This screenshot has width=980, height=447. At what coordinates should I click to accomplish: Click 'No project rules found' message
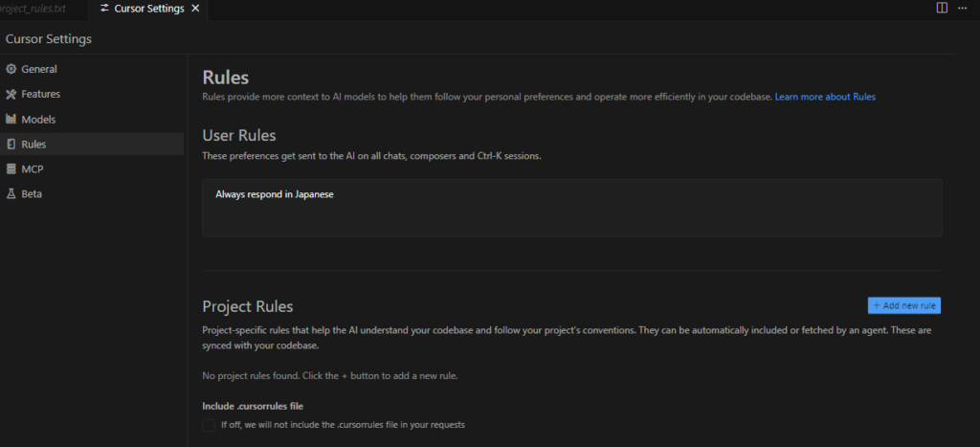pyautogui.click(x=330, y=376)
